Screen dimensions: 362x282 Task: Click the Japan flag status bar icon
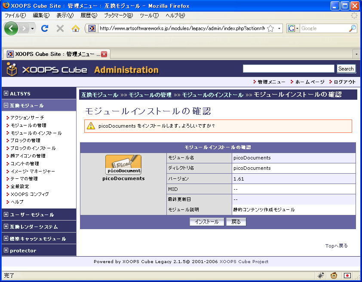point(347,276)
